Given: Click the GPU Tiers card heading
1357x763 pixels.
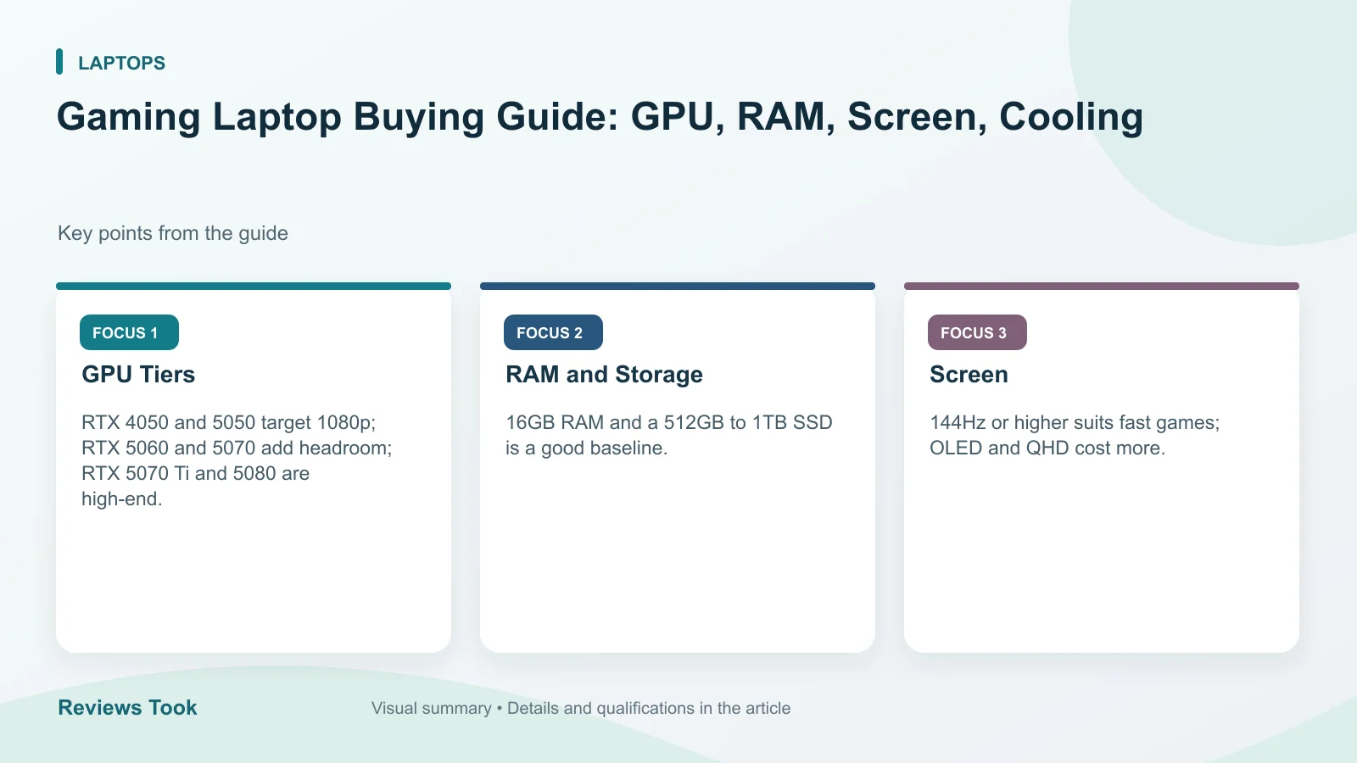Looking at the screenshot, I should pos(138,375).
